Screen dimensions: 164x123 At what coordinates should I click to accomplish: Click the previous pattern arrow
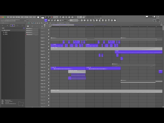point(69,20)
